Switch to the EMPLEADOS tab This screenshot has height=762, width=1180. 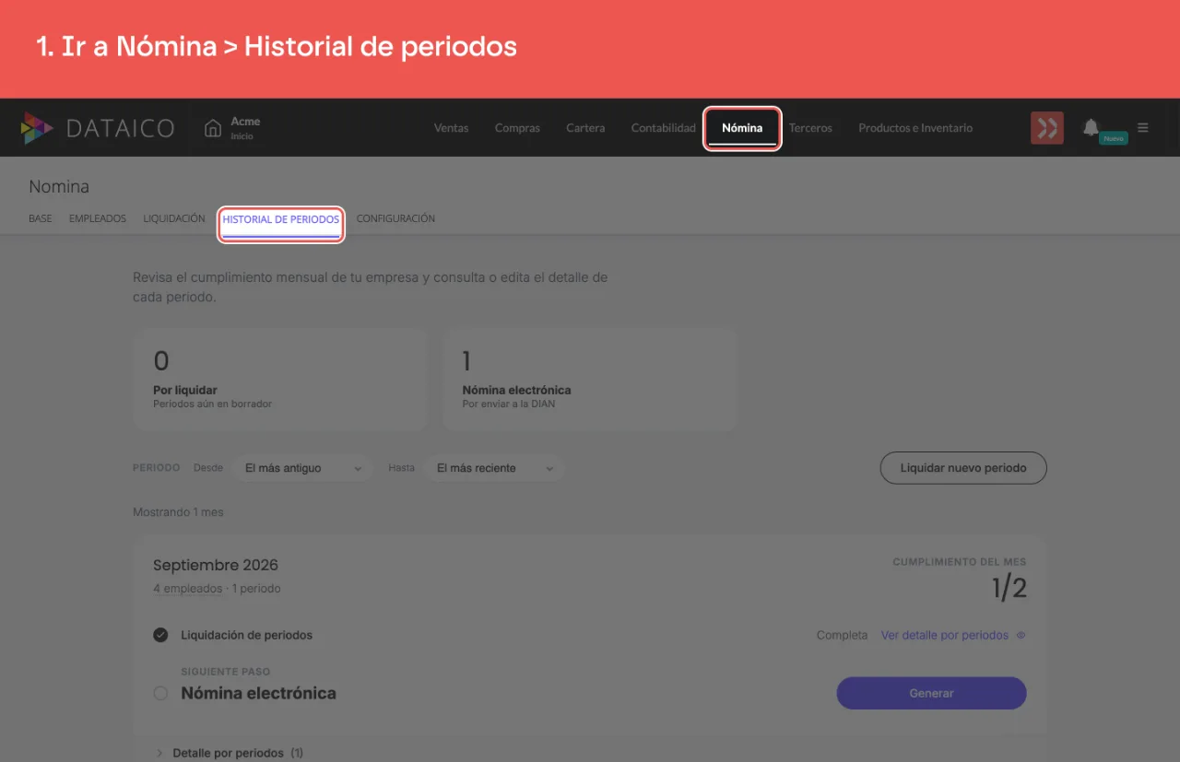click(x=98, y=218)
